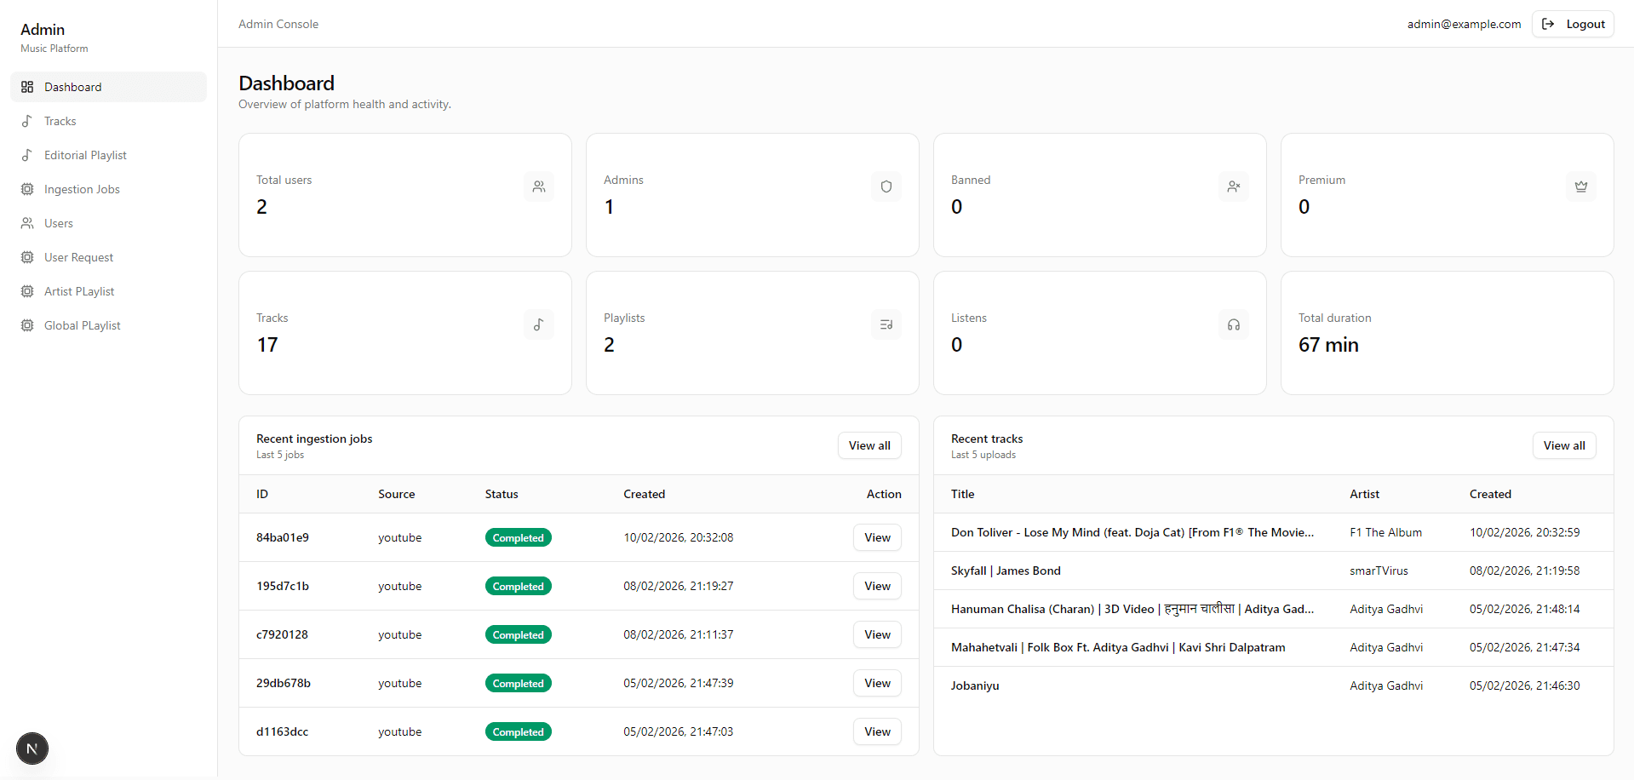
Task: View all recent ingestion jobs
Action: coord(869,445)
